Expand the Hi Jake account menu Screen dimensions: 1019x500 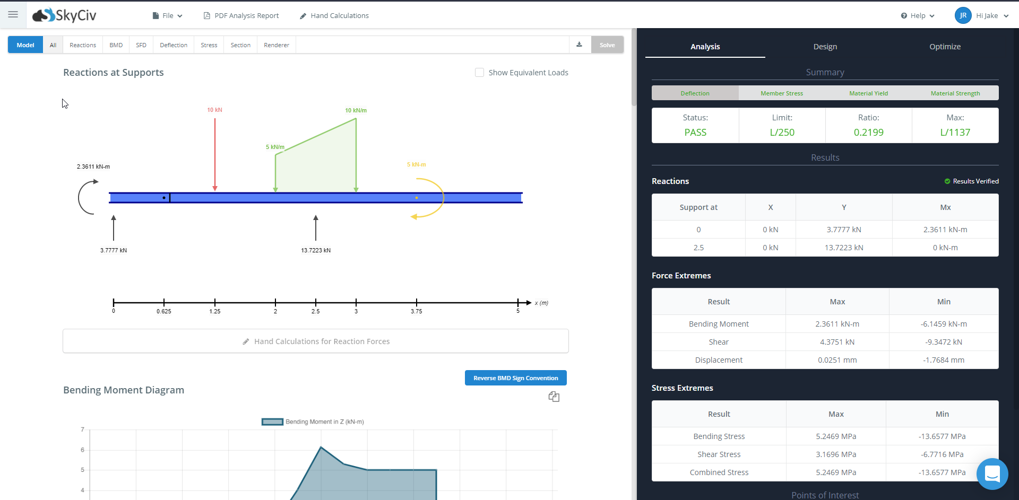(992, 16)
